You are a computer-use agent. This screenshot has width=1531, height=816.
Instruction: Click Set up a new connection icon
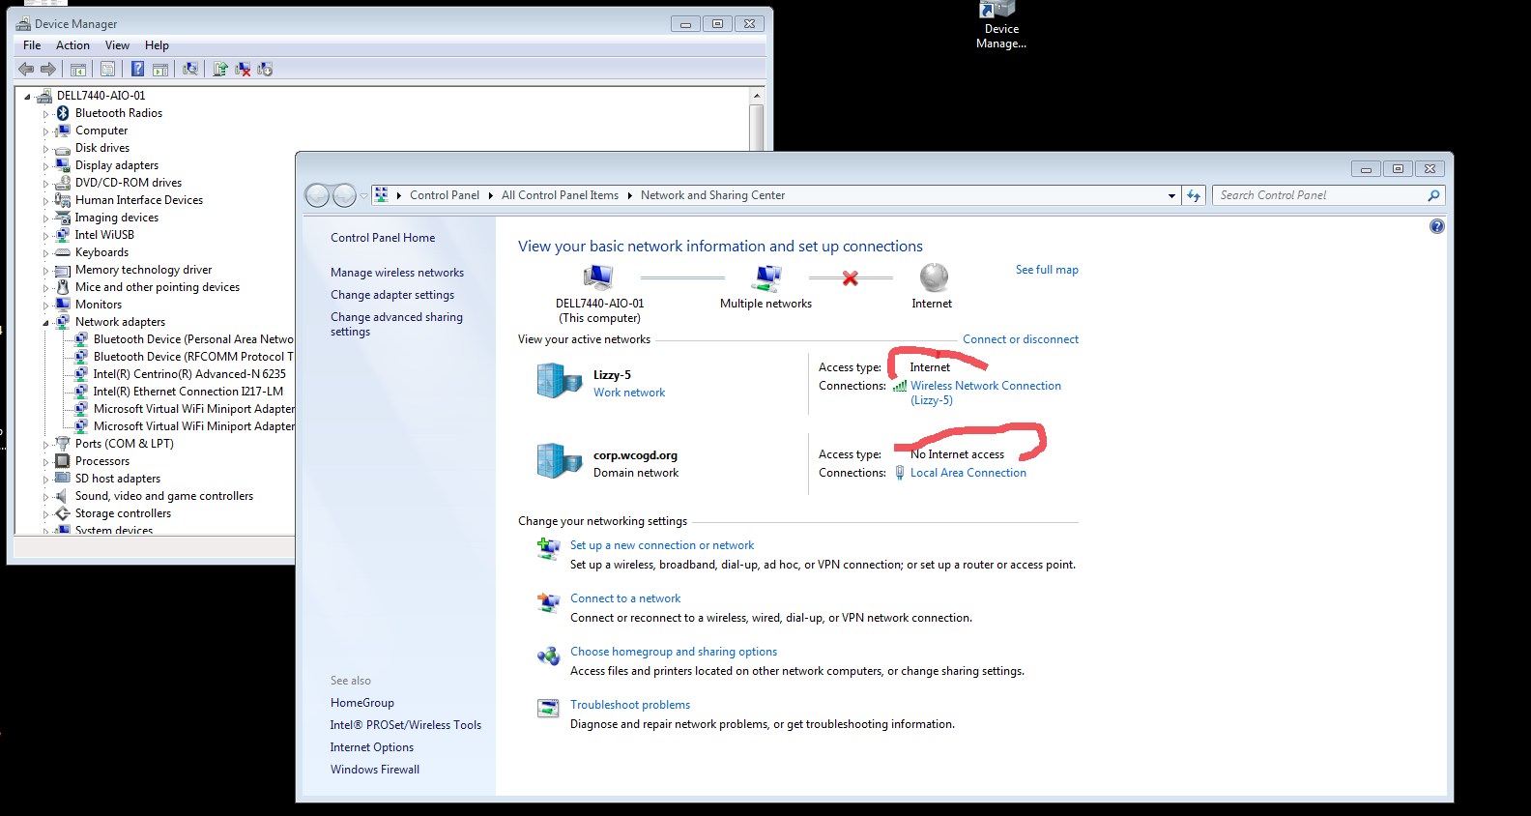point(548,549)
